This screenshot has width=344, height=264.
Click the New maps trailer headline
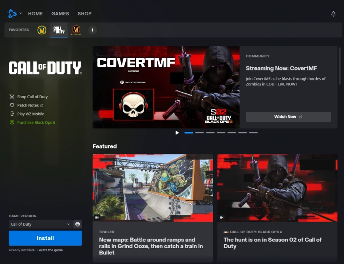click(x=151, y=246)
